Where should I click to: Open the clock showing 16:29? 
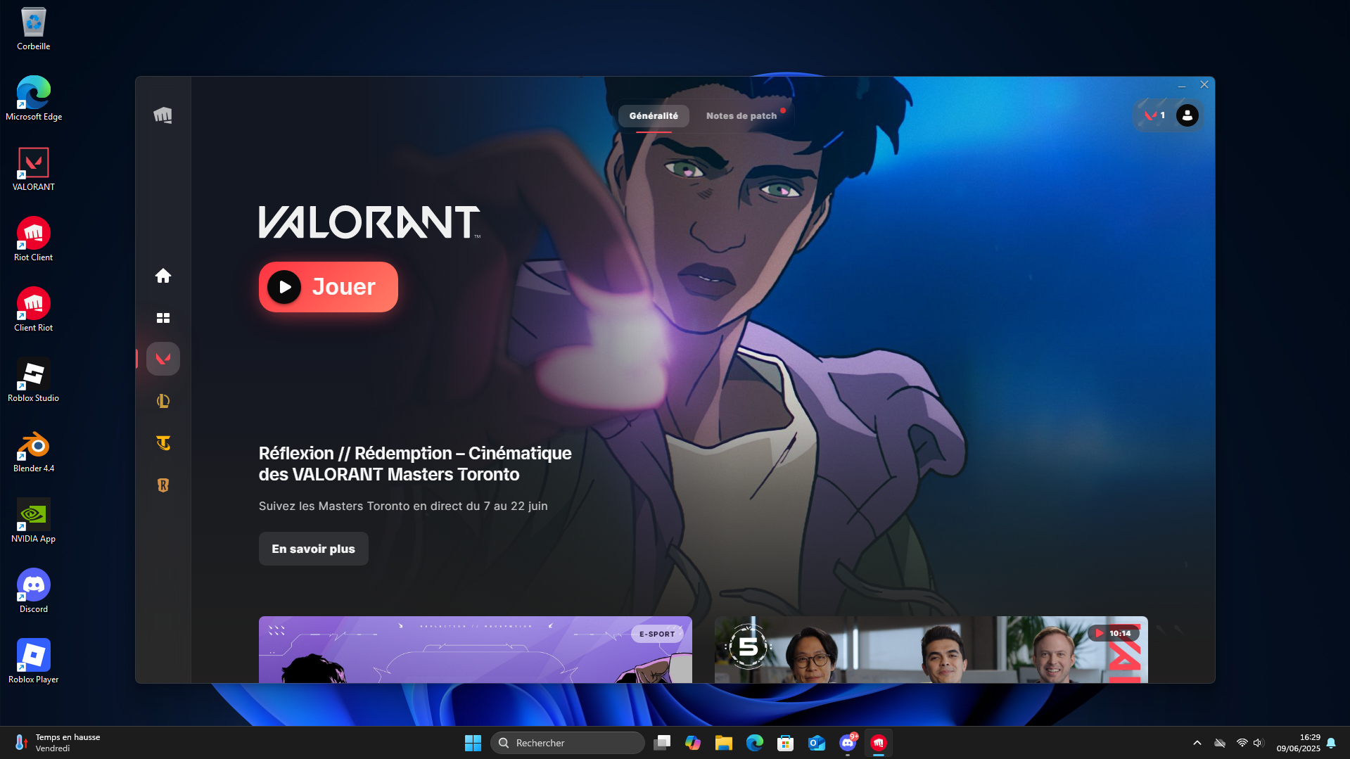coord(1299,743)
